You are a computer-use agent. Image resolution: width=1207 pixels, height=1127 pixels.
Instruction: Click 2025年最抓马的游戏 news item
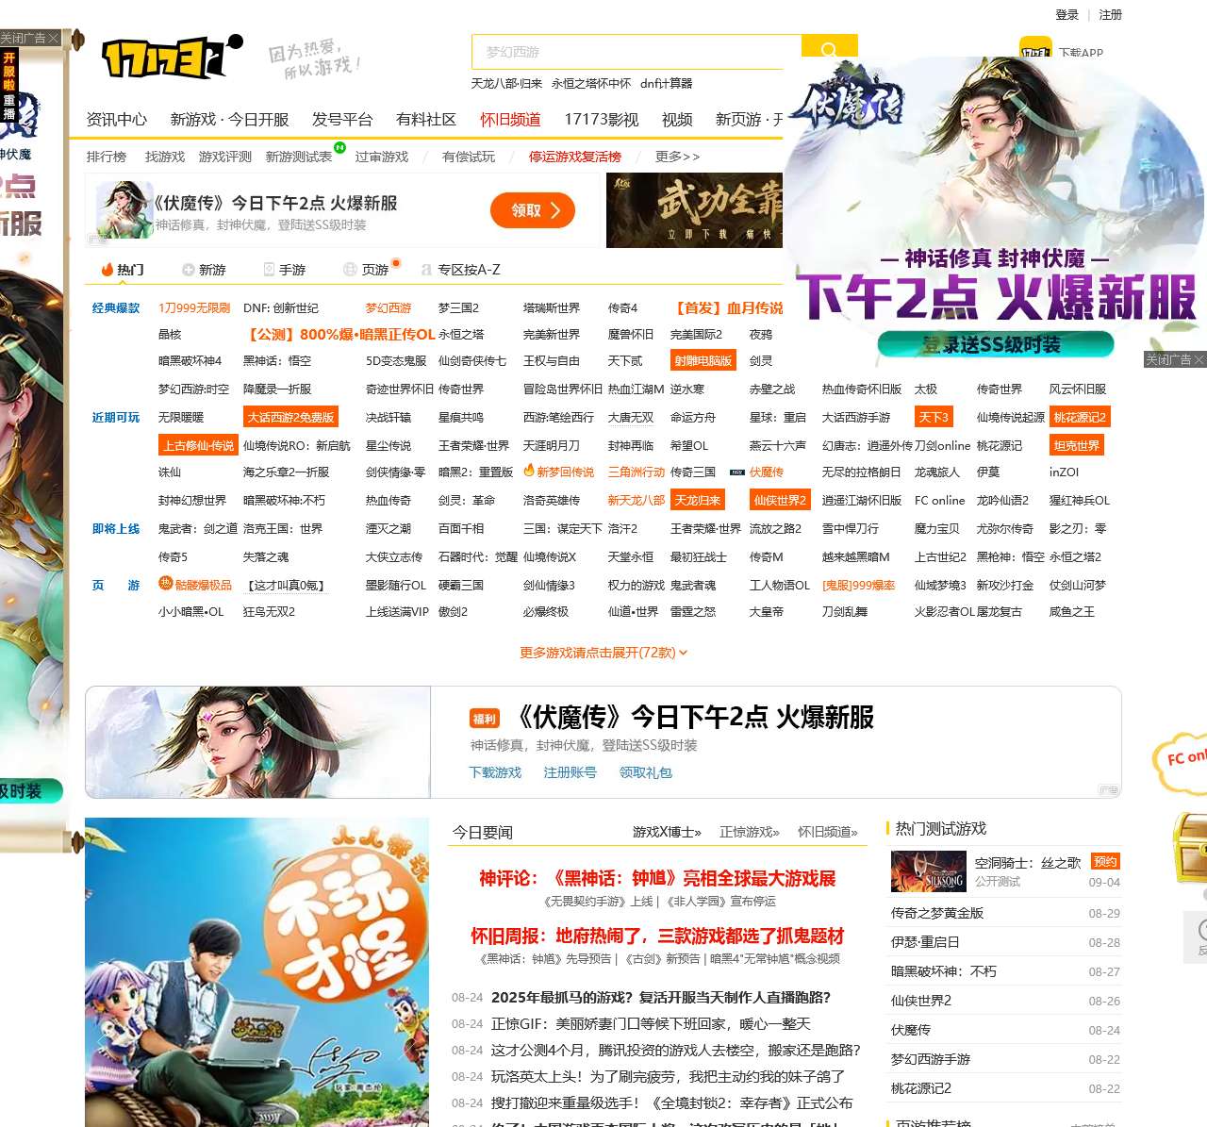pos(661,998)
